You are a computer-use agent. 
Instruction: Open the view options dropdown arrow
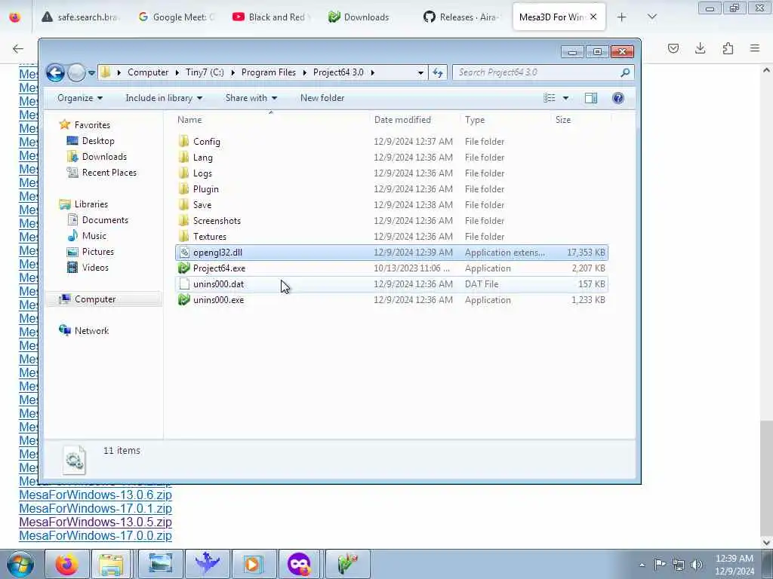(x=565, y=98)
